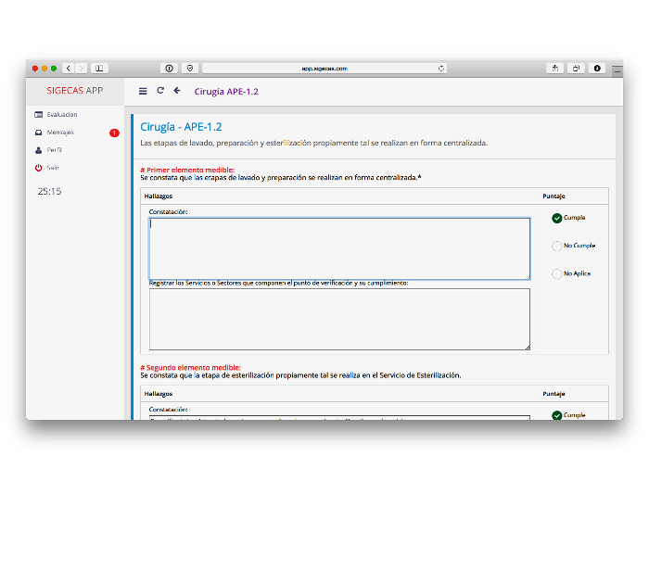Select Cumple for the first element
649x570 pixels.
[x=557, y=219]
